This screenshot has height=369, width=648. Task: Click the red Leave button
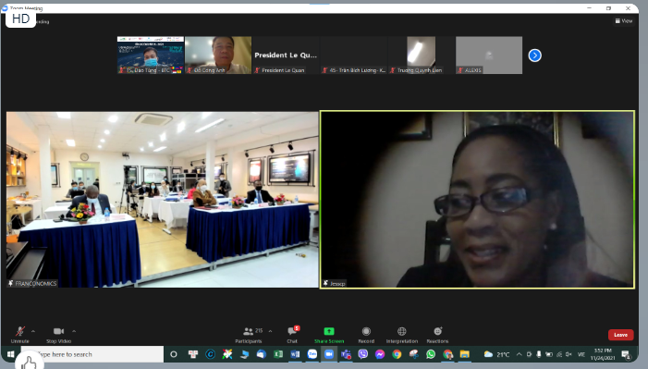[x=620, y=335]
